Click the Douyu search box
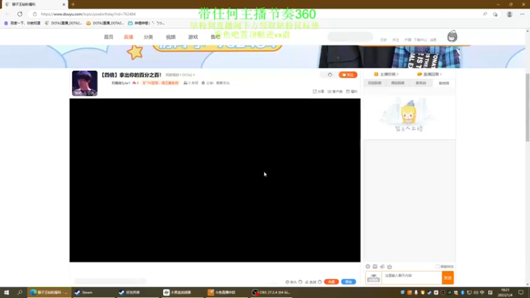 (x=350, y=36)
